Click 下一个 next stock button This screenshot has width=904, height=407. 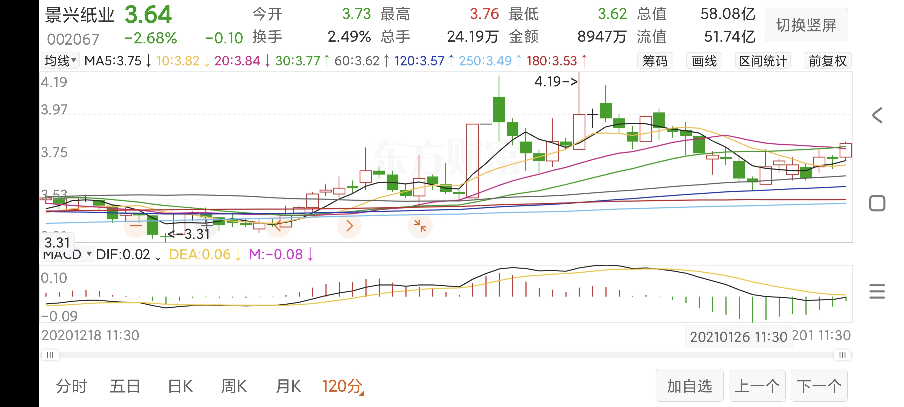pyautogui.click(x=819, y=386)
